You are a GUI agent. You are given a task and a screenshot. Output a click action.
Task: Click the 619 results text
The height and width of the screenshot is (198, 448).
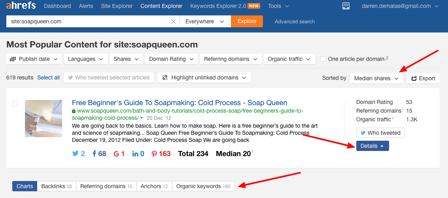click(x=20, y=78)
